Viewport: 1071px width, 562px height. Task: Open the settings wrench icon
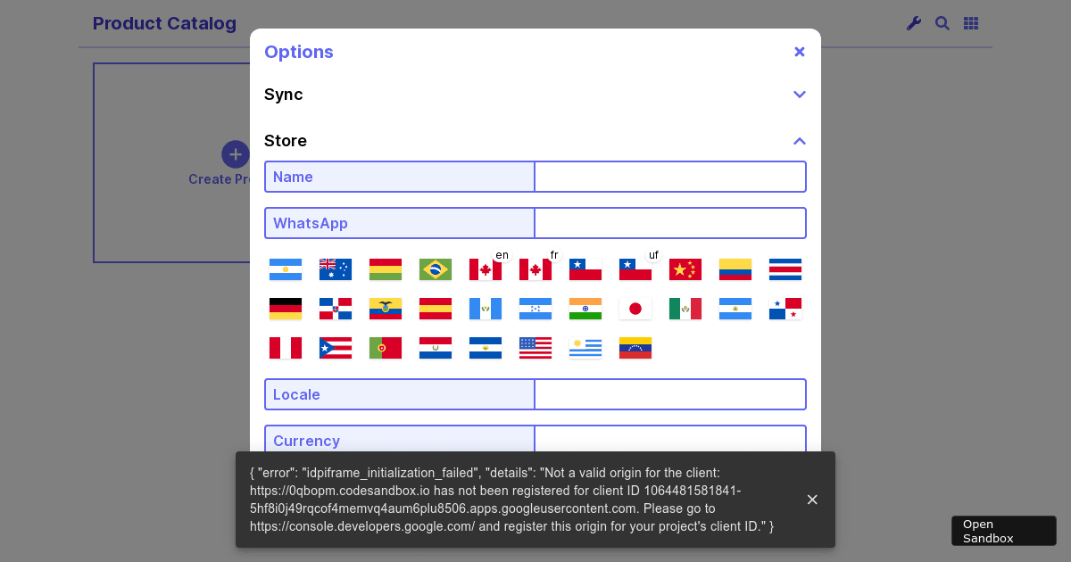click(913, 23)
